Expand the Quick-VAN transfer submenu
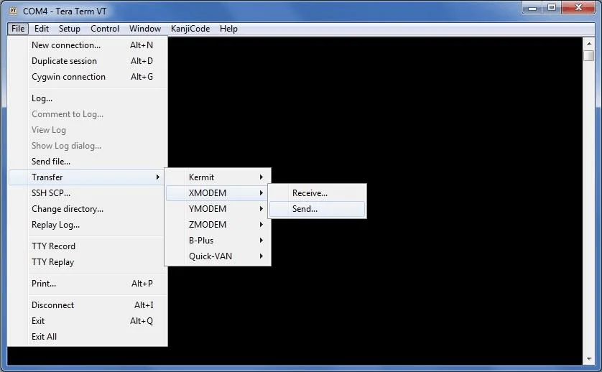 click(x=218, y=256)
